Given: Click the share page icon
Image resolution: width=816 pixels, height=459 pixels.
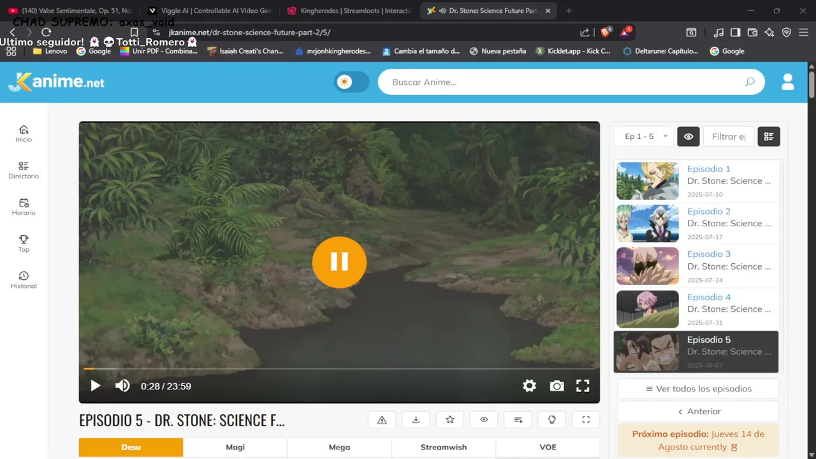Looking at the screenshot, I should [x=585, y=33].
